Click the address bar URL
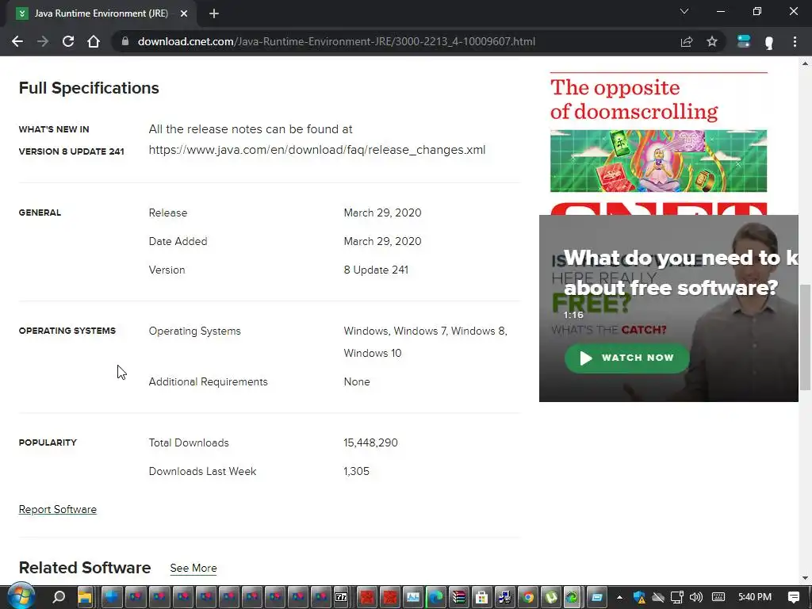Screen dimensions: 812x609 pos(336,41)
